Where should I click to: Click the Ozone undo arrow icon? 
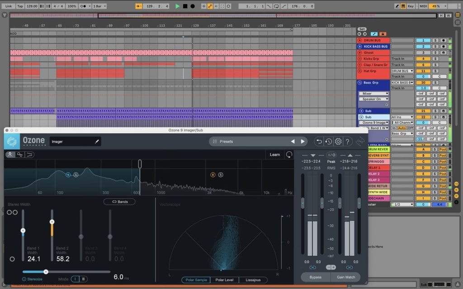pos(319,141)
